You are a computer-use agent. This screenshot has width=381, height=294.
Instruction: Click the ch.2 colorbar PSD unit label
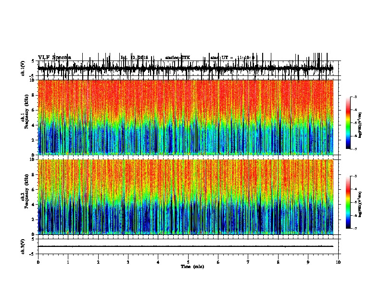tap(360, 204)
